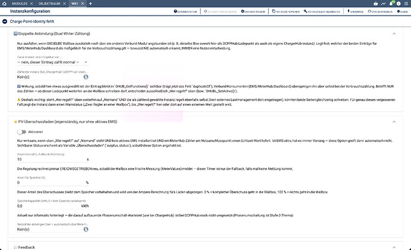The width and height of the screenshot is (411, 250).
Task: Pick instance for Zählende Instanz selector icon
Action: 86,77
